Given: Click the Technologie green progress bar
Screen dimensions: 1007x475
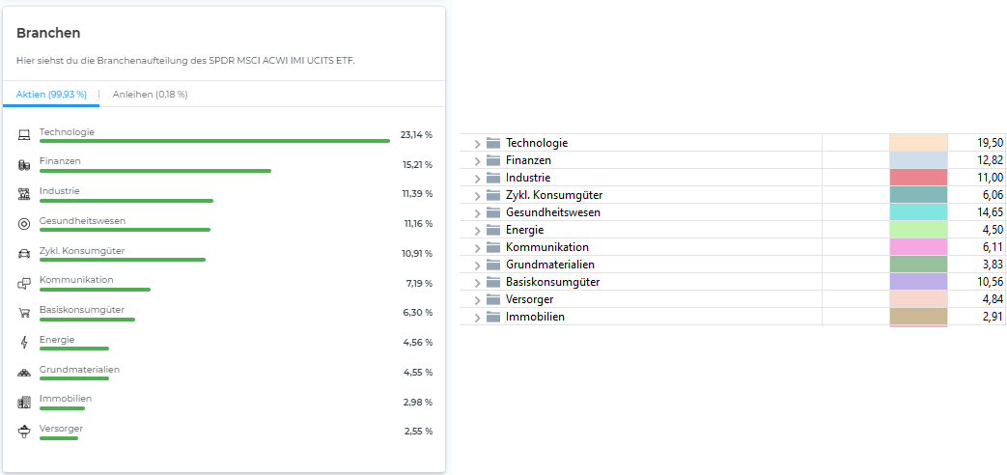Looking at the screenshot, I should (x=214, y=141).
